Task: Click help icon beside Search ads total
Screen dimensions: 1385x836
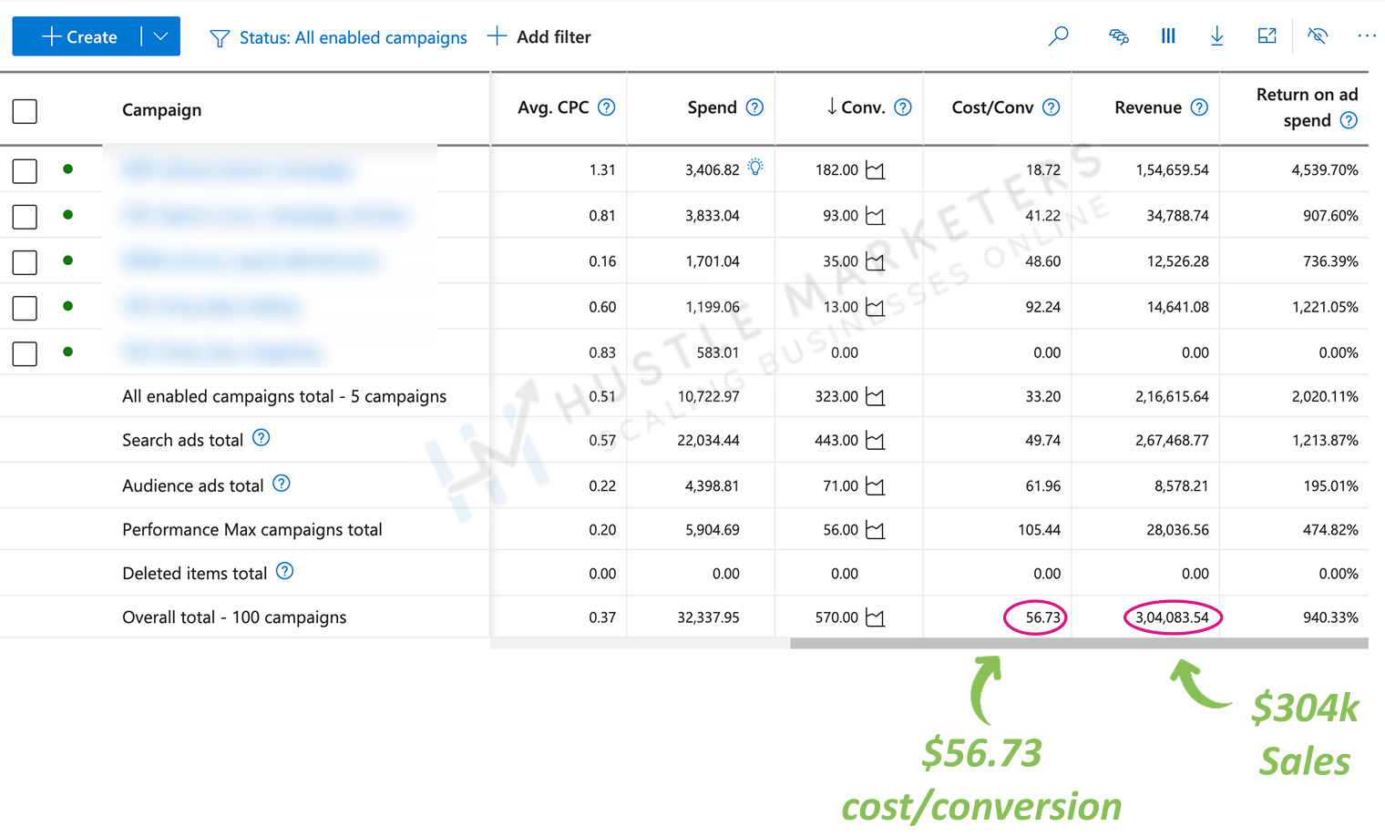Action: (261, 438)
